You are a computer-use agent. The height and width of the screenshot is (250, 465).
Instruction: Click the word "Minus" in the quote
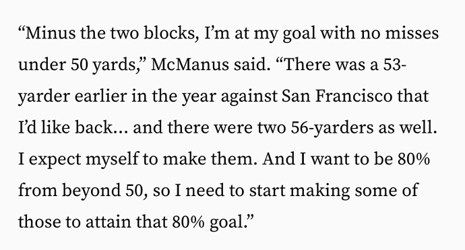(51, 33)
